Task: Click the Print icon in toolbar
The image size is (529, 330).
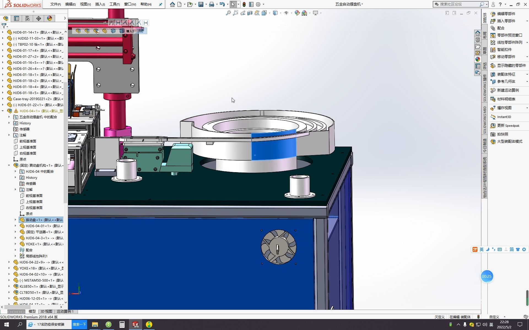Action: [211, 4]
